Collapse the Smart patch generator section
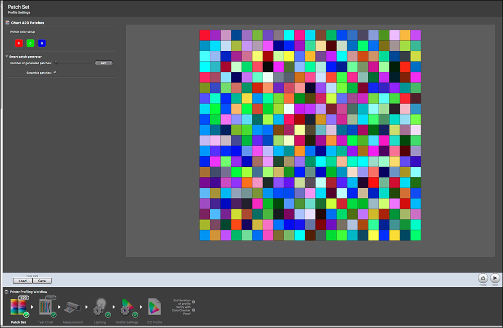This screenshot has height=328, width=503. click(x=7, y=57)
